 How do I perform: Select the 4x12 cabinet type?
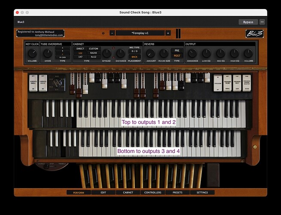[x=94, y=57]
